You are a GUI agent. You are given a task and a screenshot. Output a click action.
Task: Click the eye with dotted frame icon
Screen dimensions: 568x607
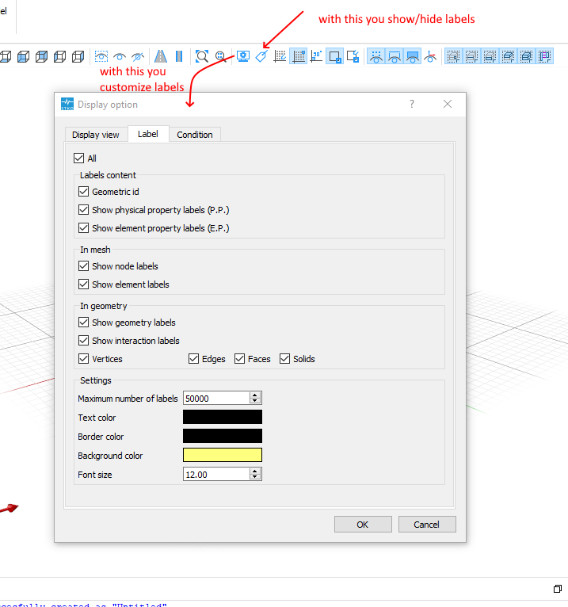coord(101,56)
